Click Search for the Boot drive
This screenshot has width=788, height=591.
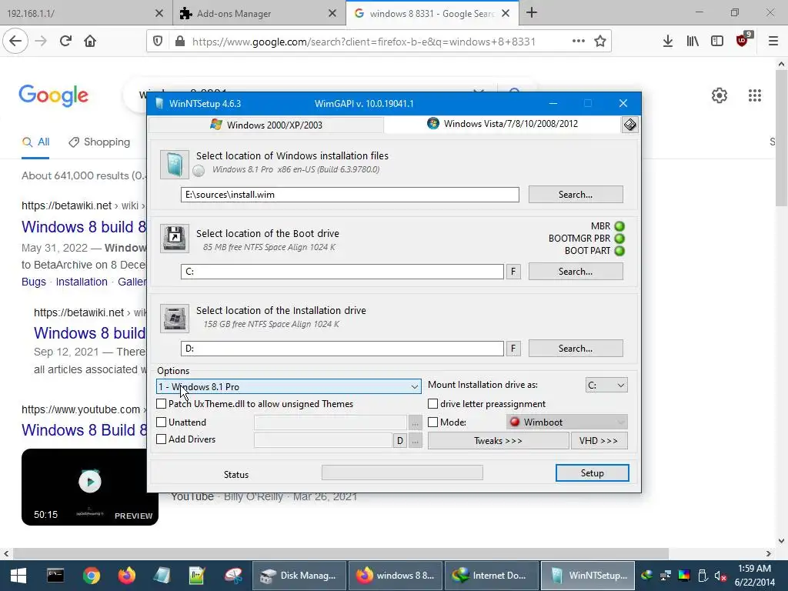(x=576, y=272)
